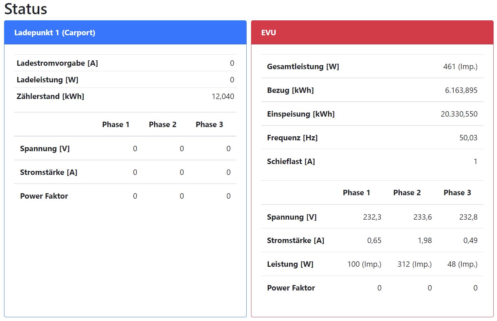
Task: Click the Bezug value 6.163,895
Action: point(461,90)
